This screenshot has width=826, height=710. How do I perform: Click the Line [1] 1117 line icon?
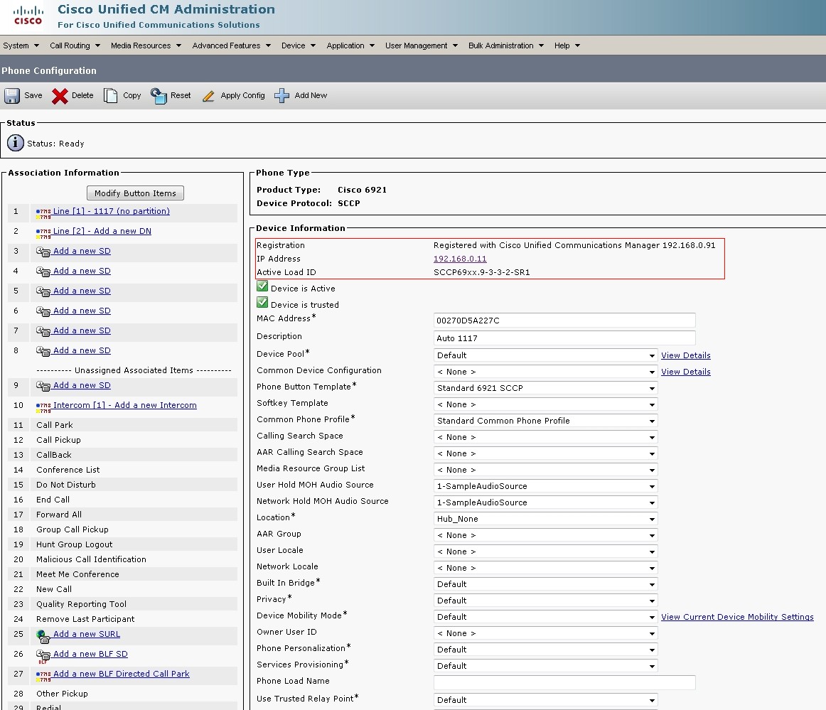[43, 213]
